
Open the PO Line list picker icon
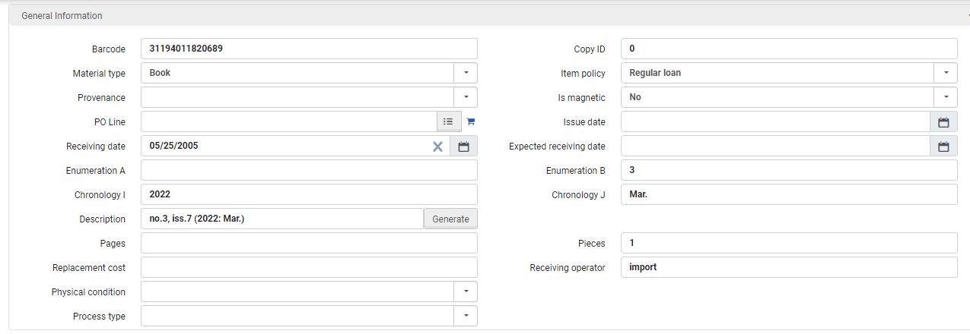coord(448,121)
